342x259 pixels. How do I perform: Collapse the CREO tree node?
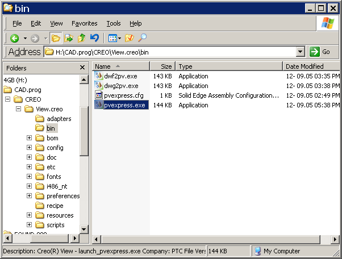pos(7,99)
